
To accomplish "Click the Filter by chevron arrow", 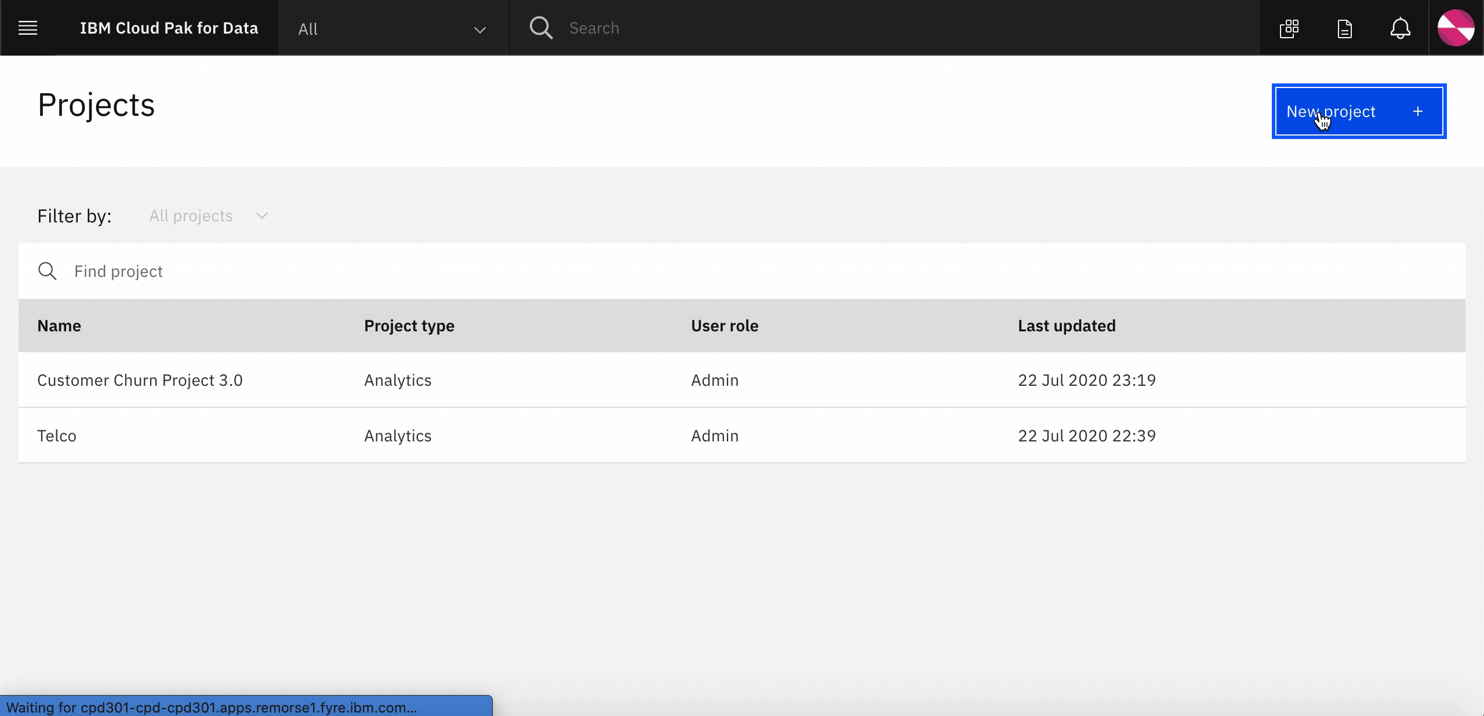I will tap(262, 216).
